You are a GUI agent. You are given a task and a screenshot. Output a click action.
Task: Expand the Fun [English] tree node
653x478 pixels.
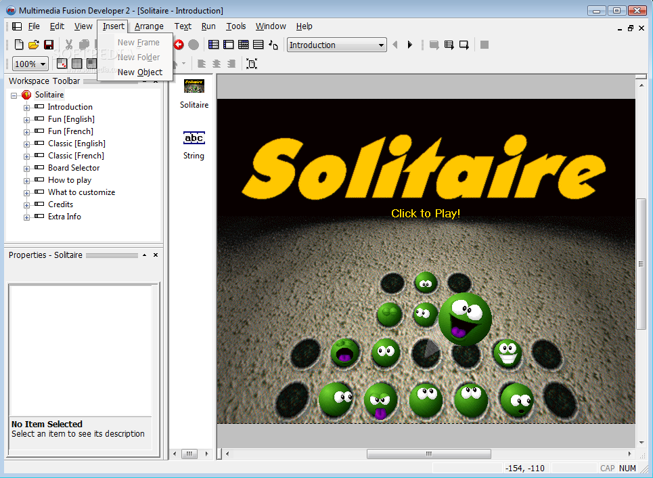pos(26,120)
